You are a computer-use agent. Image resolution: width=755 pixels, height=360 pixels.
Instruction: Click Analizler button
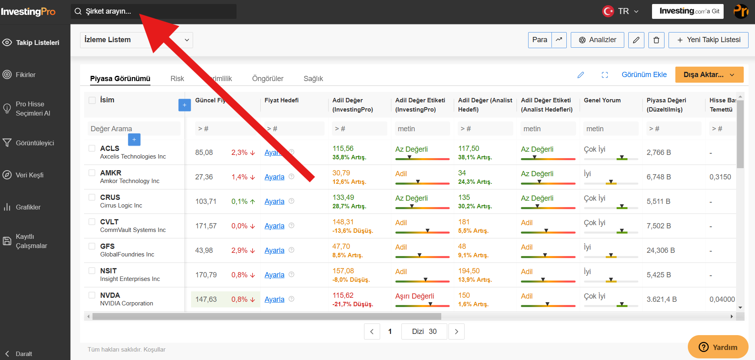(x=597, y=40)
